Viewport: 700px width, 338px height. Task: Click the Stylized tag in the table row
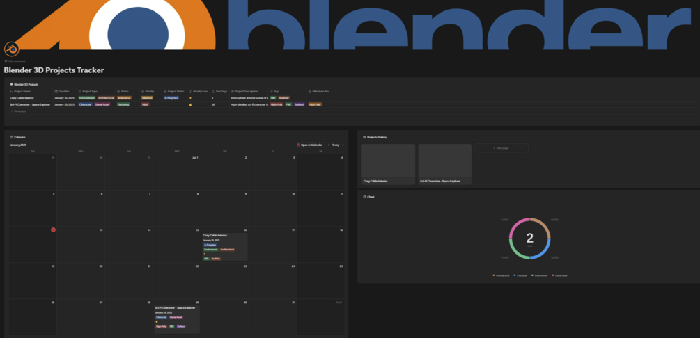(300, 104)
